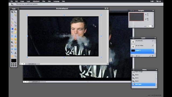Image resolution: width=172 pixels, height=97 pixels.
Task: Maximize the thumbnaillayout document window
Action: coord(105,8)
